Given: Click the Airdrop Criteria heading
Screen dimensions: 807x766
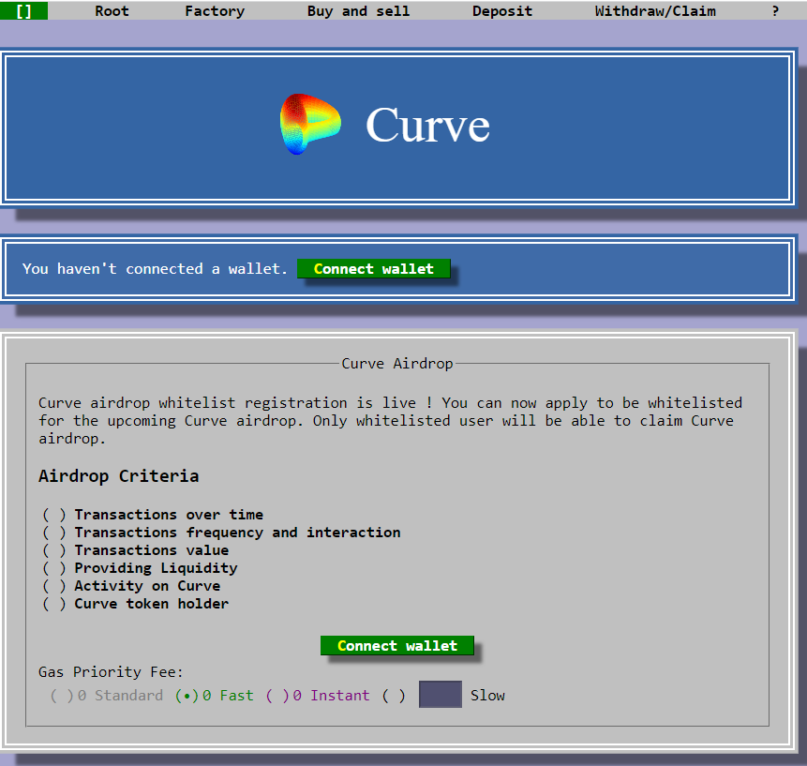Looking at the screenshot, I should 119,476.
